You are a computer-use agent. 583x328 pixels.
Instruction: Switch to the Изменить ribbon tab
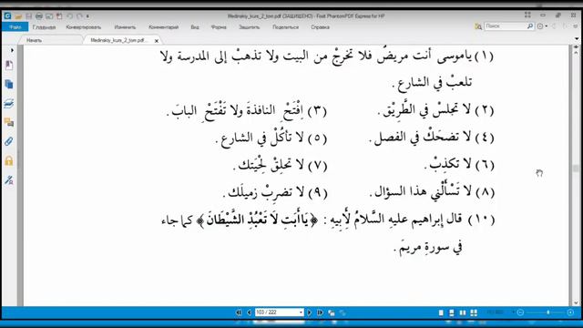pos(125,27)
